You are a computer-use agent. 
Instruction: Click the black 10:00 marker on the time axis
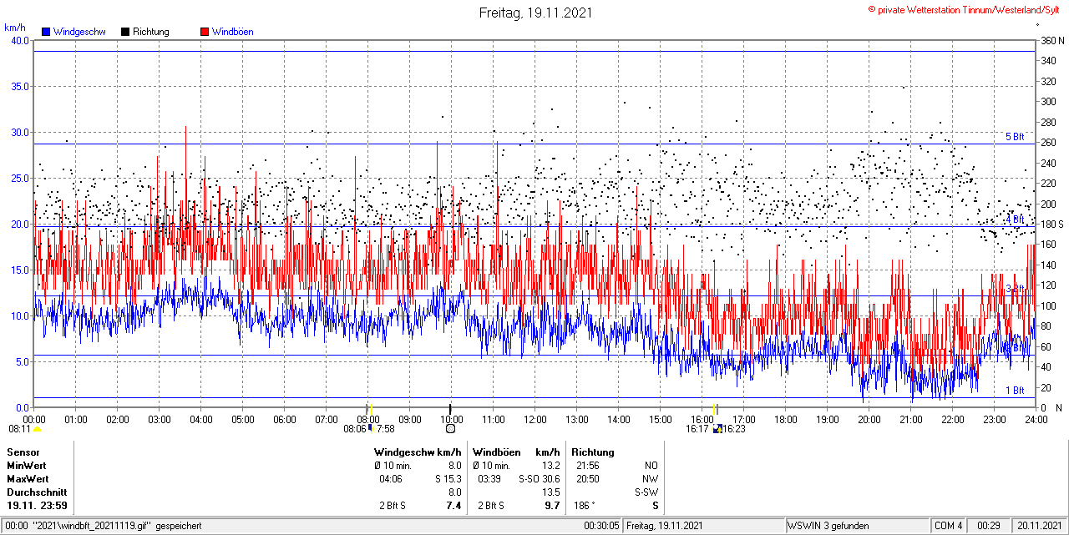(x=451, y=409)
